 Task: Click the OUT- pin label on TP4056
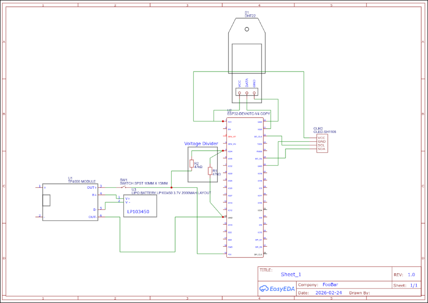click(92, 217)
